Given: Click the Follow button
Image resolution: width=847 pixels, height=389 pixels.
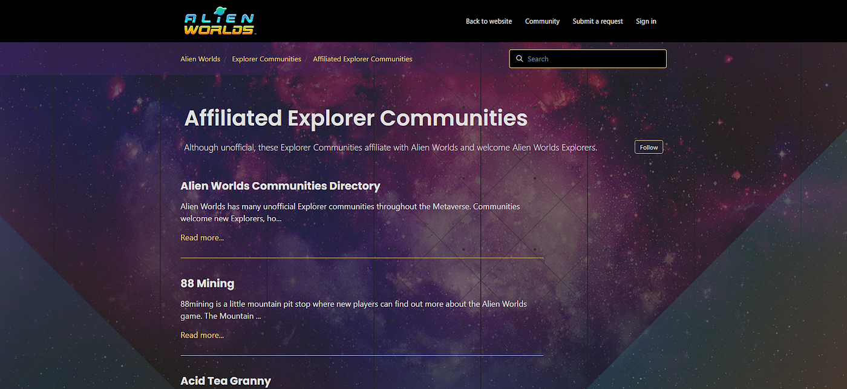Looking at the screenshot, I should click(x=649, y=147).
